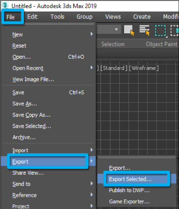This screenshot has width=179, height=209.
Task: Toggle the Window/Crossing selection icon
Action: coord(175,30)
